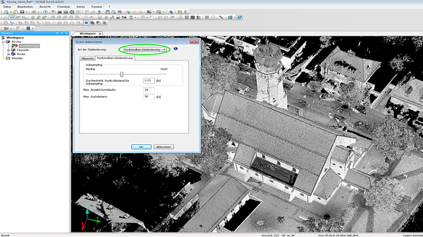Screen dimensions: 423x237
Task: Select the Fassade tree item
Action: pyautogui.click(x=22, y=50)
